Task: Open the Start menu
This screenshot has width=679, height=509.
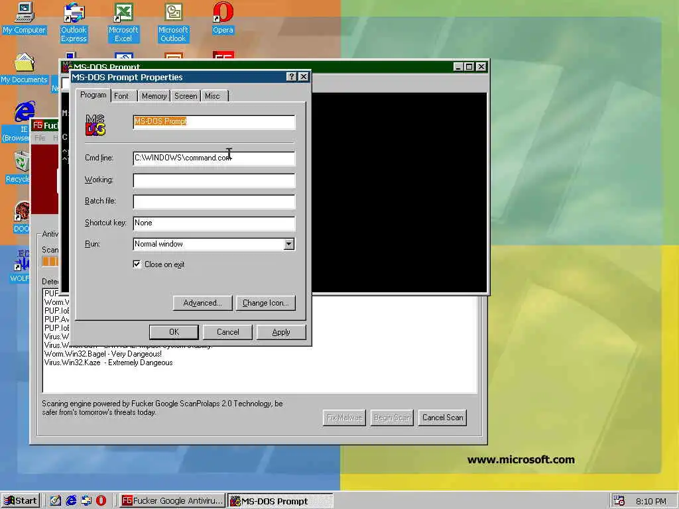Action: pos(21,501)
